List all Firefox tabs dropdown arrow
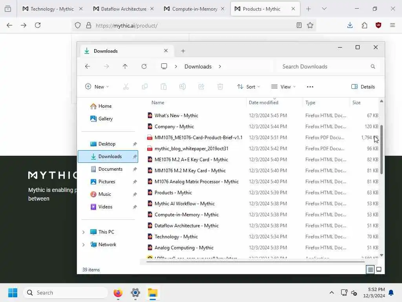Viewport: 402px width, 302px height. (x=324, y=9)
